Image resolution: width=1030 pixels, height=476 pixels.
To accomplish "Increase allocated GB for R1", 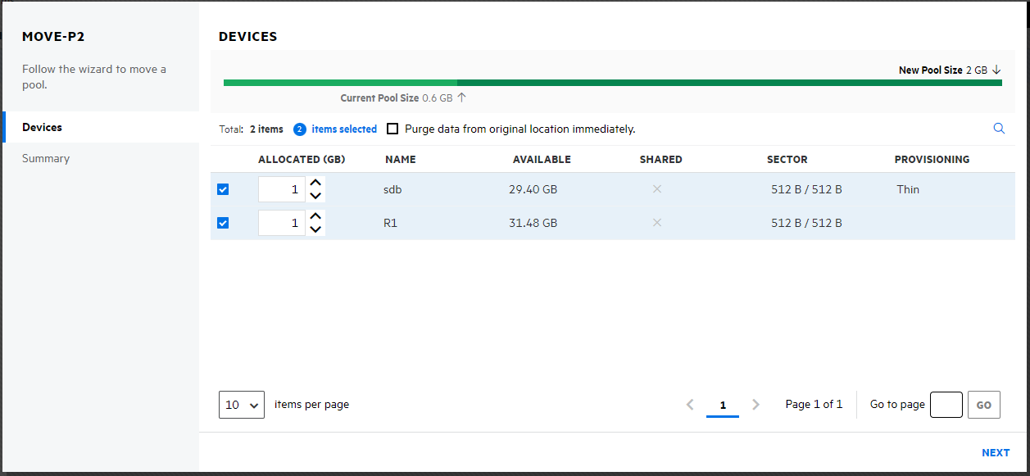I will [x=315, y=216].
